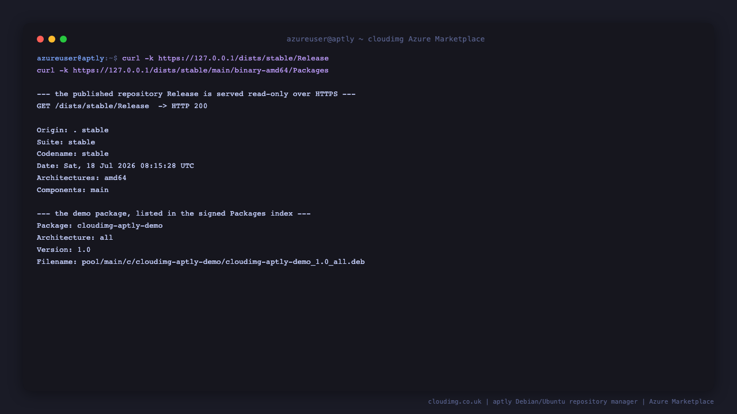The width and height of the screenshot is (737, 414).
Task: Click the 'signed Packages index' heading line
Action: (174, 214)
